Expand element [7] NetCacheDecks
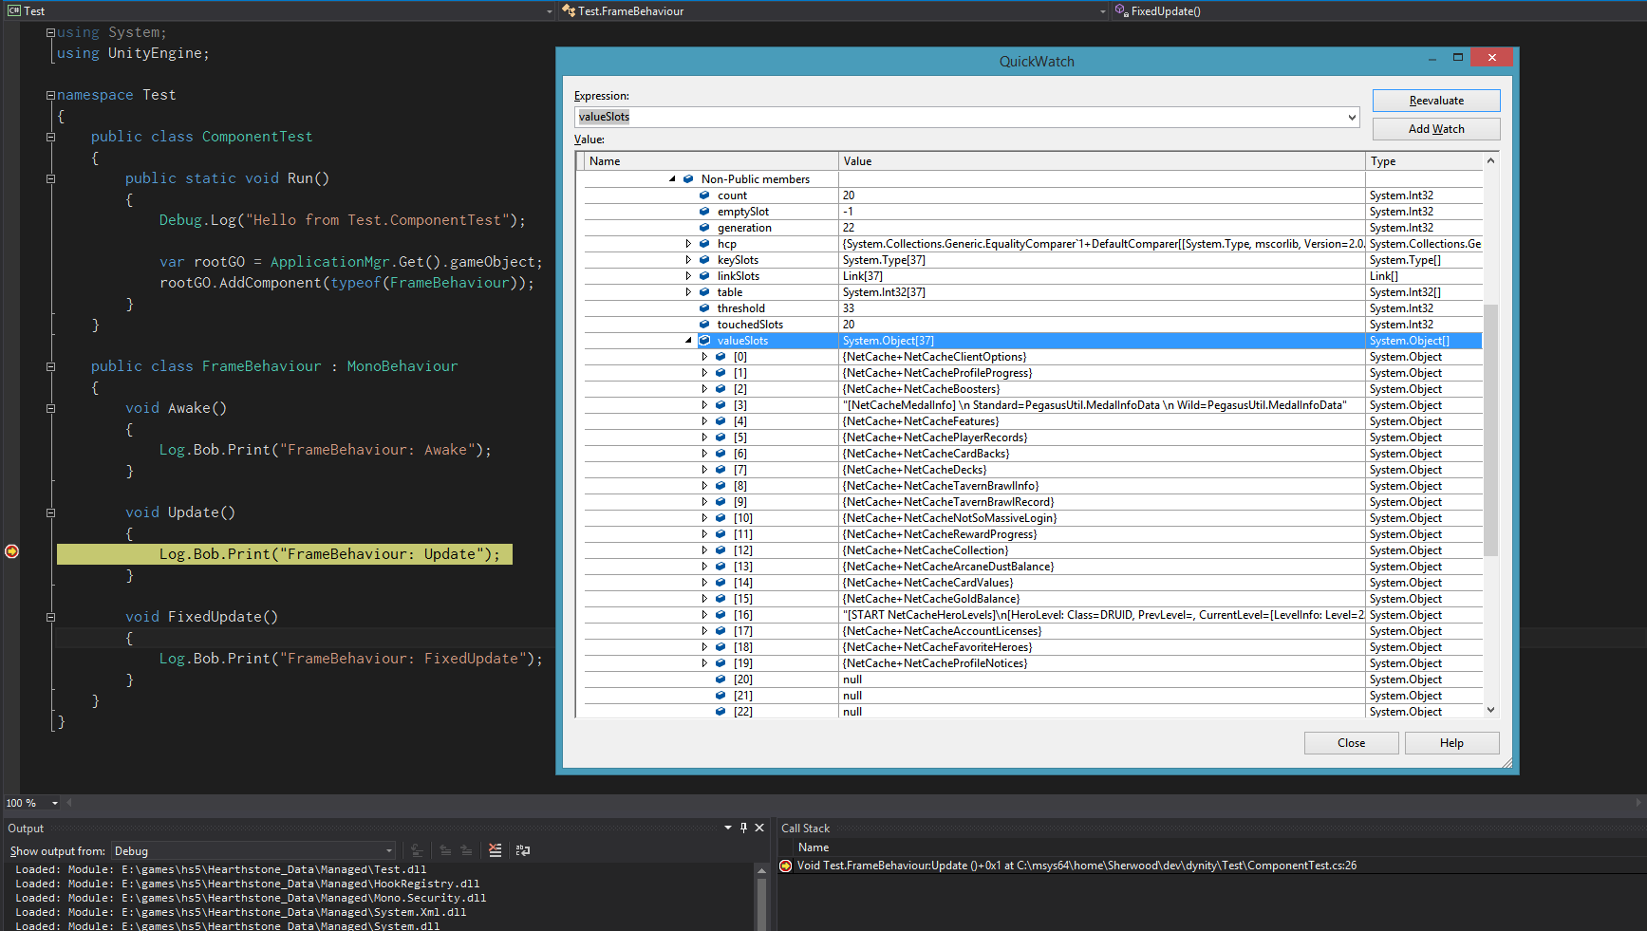The height and width of the screenshot is (931, 1647). (704, 470)
